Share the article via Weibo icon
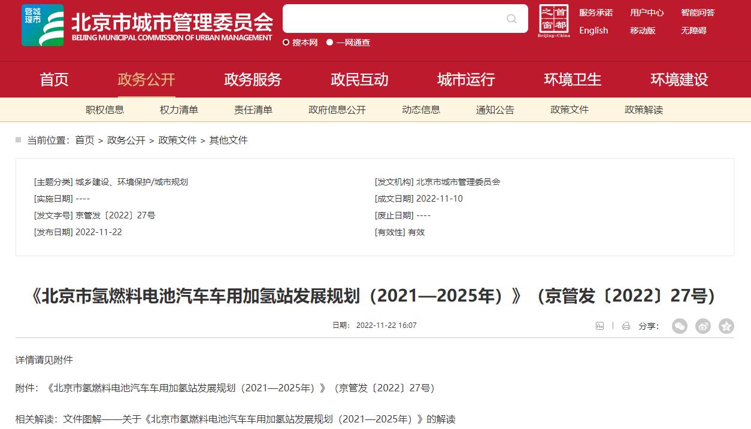 tap(702, 326)
